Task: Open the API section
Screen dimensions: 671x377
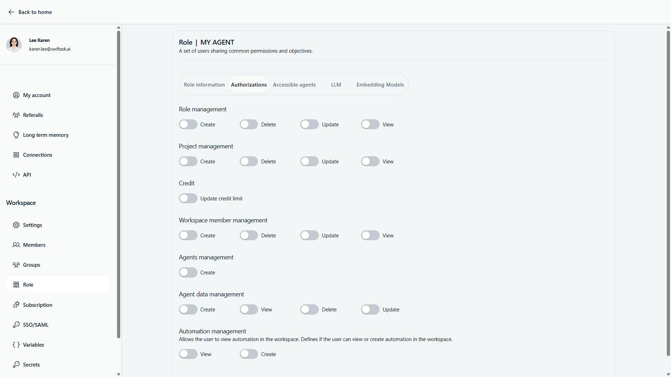Action: click(x=27, y=175)
